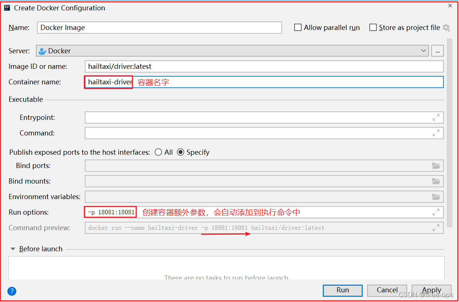Open the Docker Server dropdown
Image resolution: width=459 pixels, height=302 pixels.
pos(232,51)
